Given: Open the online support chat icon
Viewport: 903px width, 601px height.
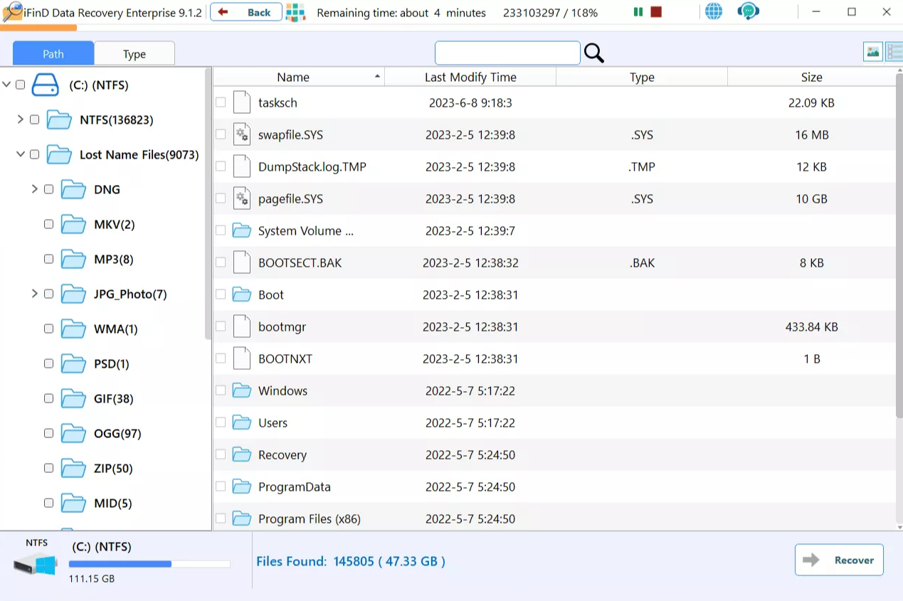Looking at the screenshot, I should [748, 12].
